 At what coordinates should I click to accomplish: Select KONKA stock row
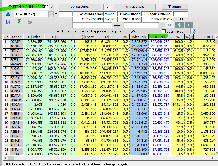point(109,91)
